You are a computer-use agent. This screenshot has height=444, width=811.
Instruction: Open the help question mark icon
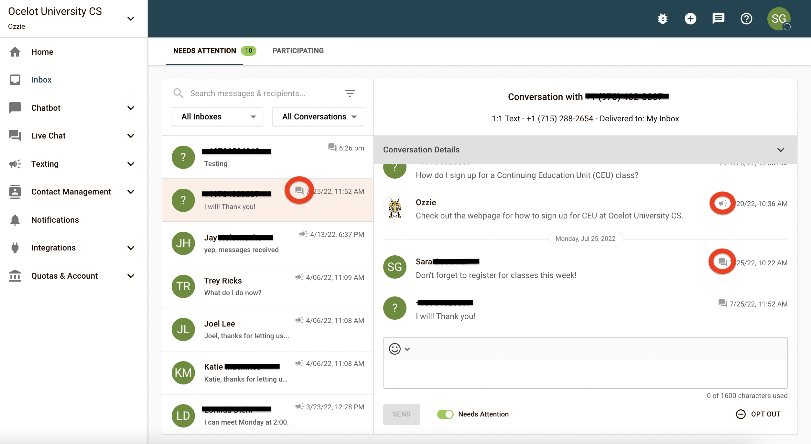[x=746, y=18]
